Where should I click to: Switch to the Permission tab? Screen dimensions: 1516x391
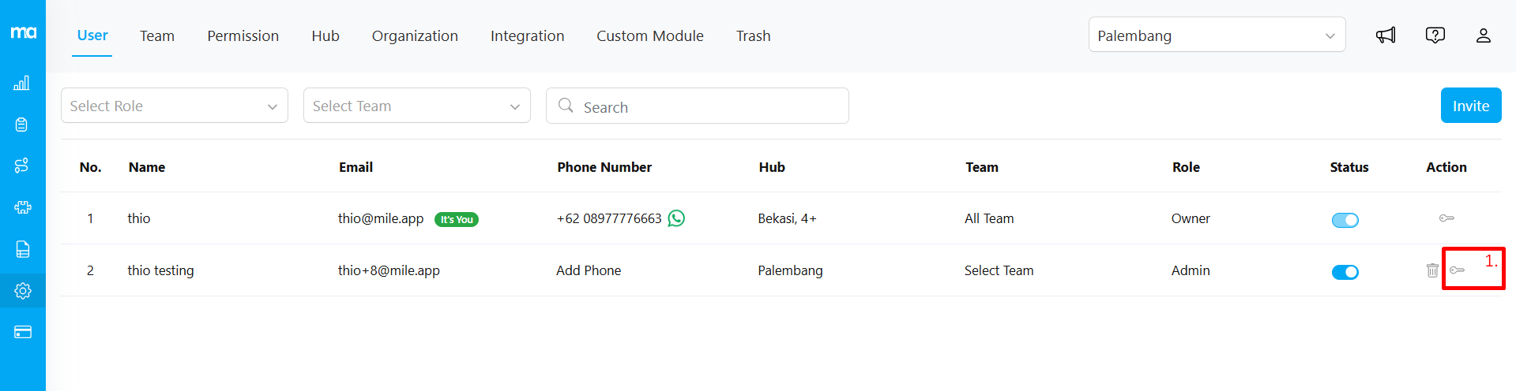243,36
